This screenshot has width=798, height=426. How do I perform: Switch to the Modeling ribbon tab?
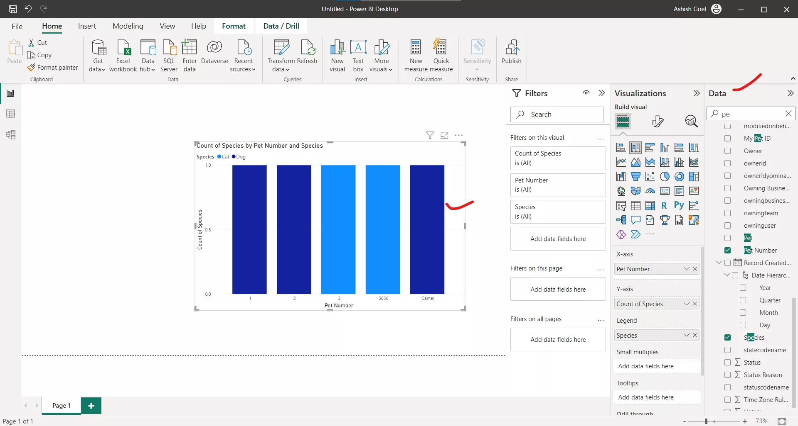point(128,26)
